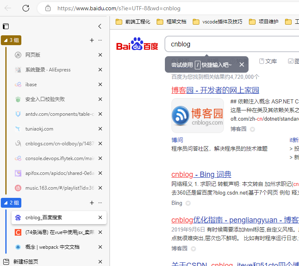Viewport: 299px width, 266px height.
Task: Click the browser back arrow
Action: [x=8, y=8]
